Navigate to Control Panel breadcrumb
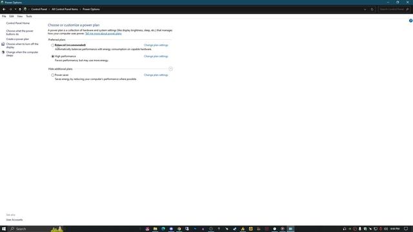 (39, 9)
